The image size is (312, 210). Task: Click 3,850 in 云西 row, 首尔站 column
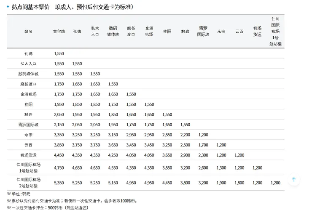click(59, 145)
